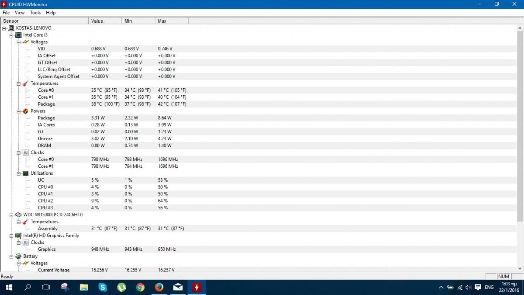
Task: Click the Graphics Clocks waveform icon
Action: [26, 243]
